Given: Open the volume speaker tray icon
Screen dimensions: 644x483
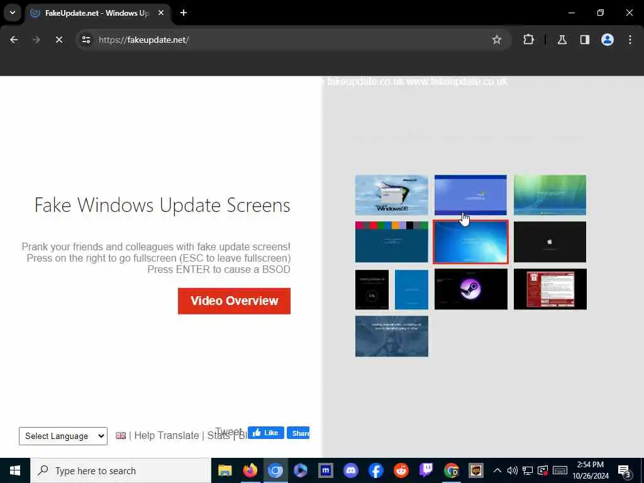Looking at the screenshot, I should 512,470.
